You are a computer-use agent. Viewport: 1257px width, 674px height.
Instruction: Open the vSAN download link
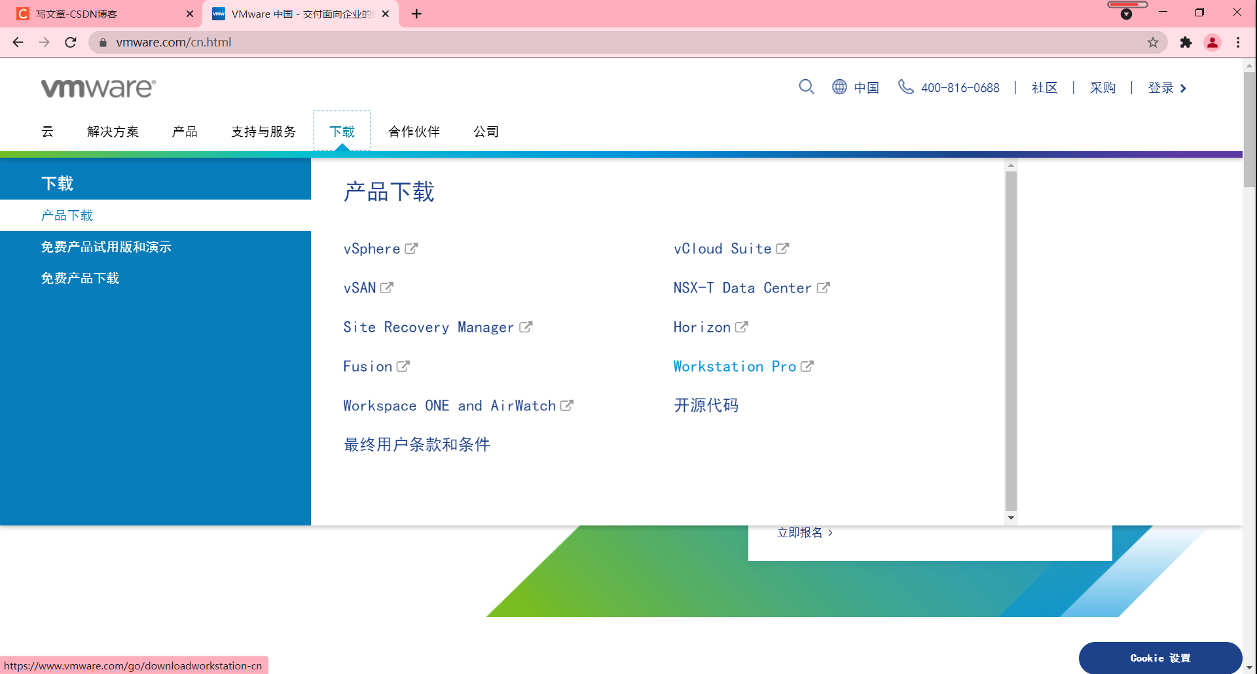[359, 288]
